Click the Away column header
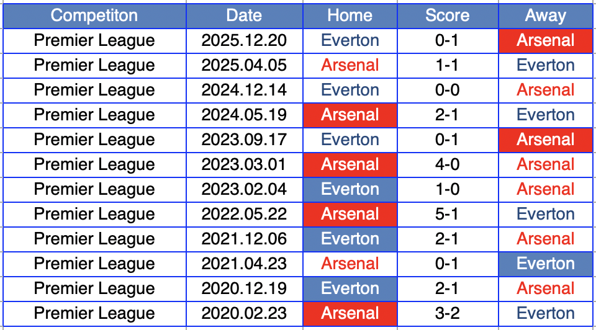The height and width of the screenshot is (330, 596). [x=545, y=16]
